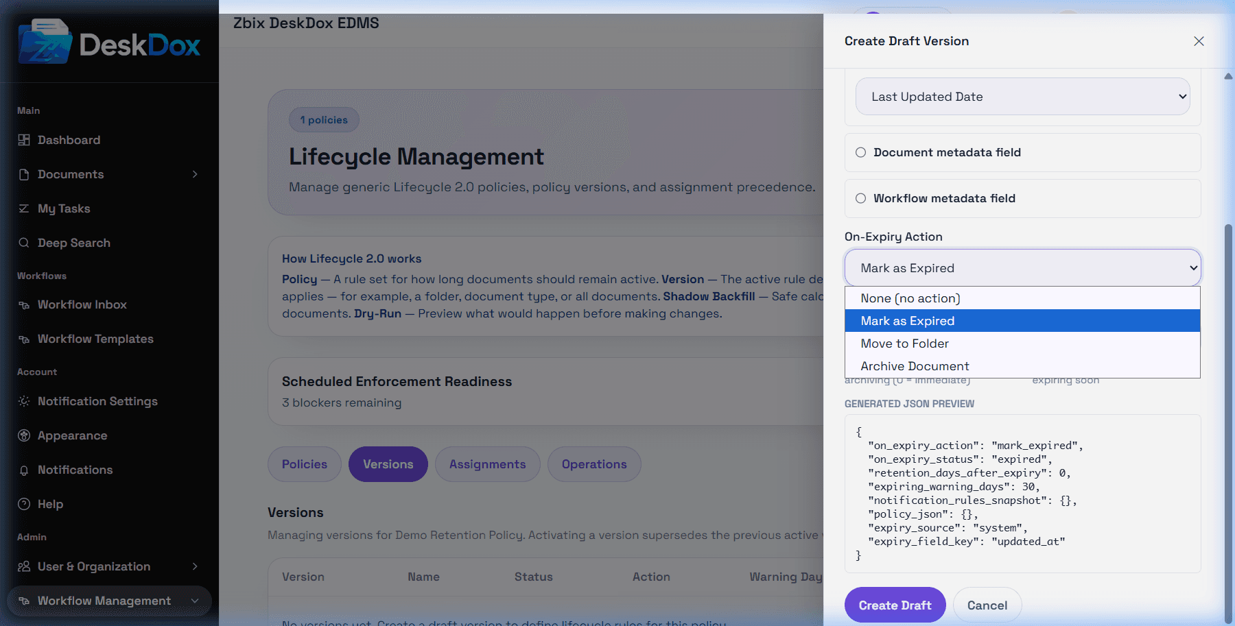Screen dimensions: 1235x626
Task: Open the My Tasks link
Action: (x=64, y=208)
